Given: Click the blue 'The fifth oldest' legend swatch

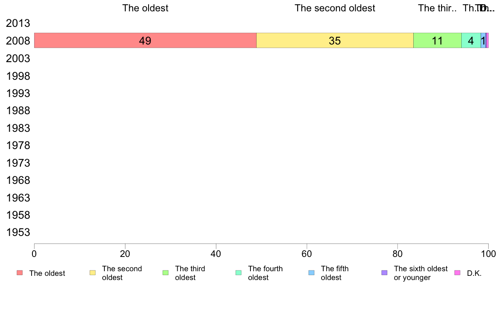Looking at the screenshot, I should click(311, 273).
